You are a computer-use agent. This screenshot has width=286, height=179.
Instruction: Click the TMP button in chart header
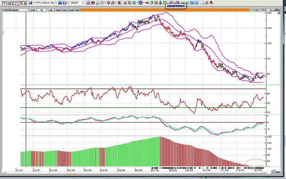click(x=77, y=10)
